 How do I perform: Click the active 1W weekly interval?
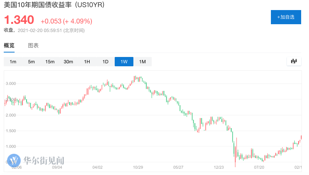pyautogui.click(x=124, y=62)
